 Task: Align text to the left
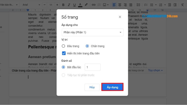[x=114, y=5]
